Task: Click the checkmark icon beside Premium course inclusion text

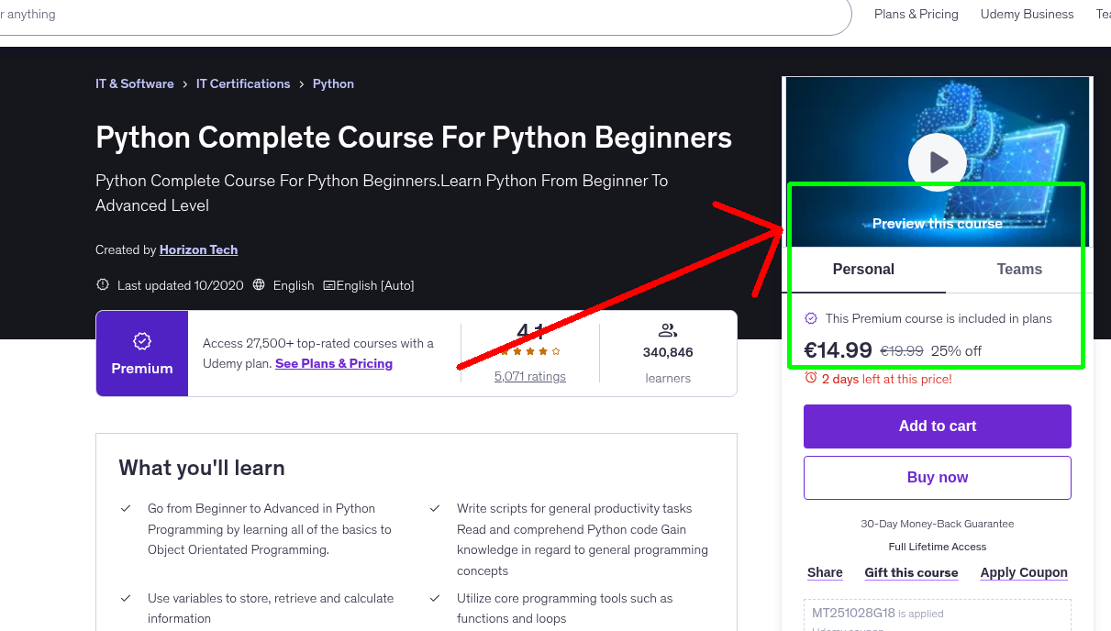Action: tap(810, 318)
